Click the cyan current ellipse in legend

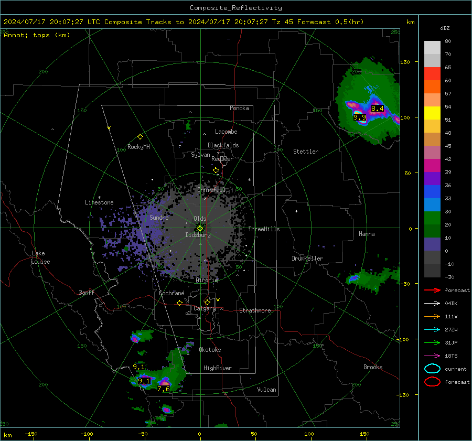click(x=432, y=369)
